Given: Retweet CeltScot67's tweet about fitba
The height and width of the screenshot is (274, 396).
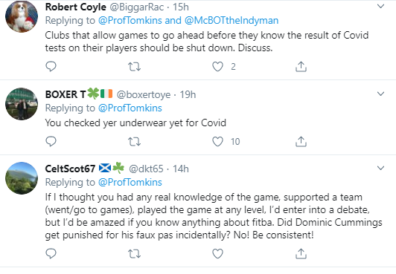Looking at the screenshot, I should (x=134, y=254).
